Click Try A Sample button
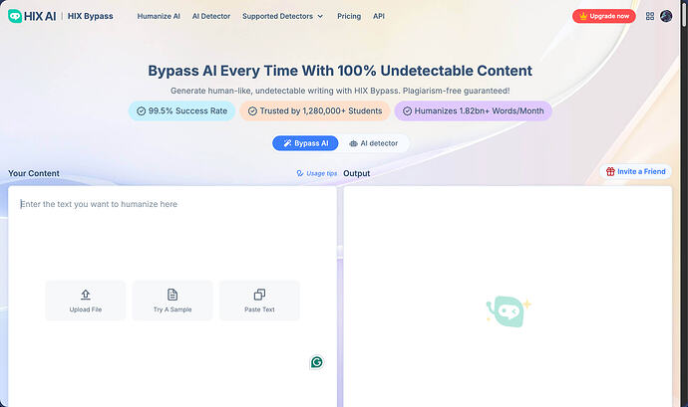Screen dimensions: 688x407 click(x=172, y=301)
